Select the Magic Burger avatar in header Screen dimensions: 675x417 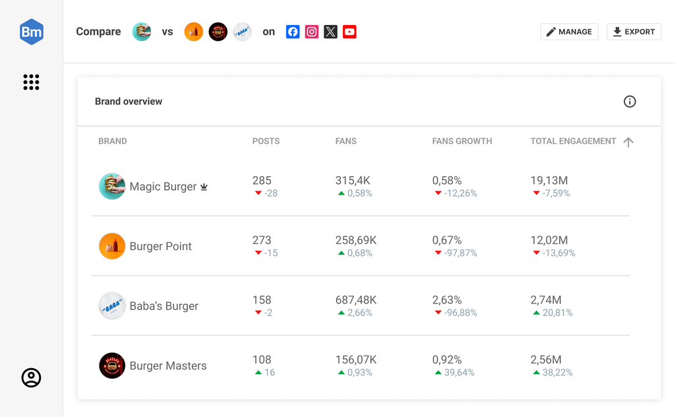[x=142, y=32]
